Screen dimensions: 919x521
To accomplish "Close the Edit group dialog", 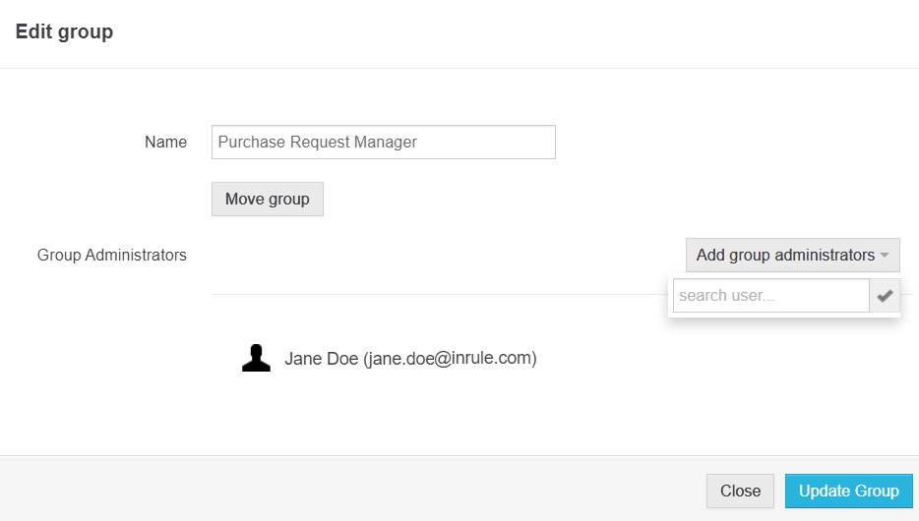I will point(740,491).
